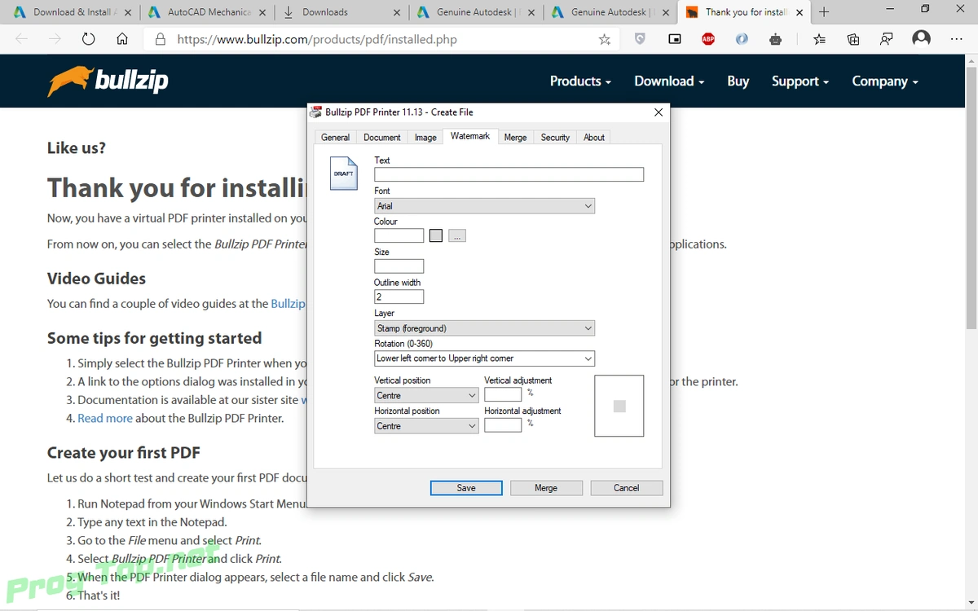Open the Collections icon
The height and width of the screenshot is (611, 978).
tap(853, 39)
